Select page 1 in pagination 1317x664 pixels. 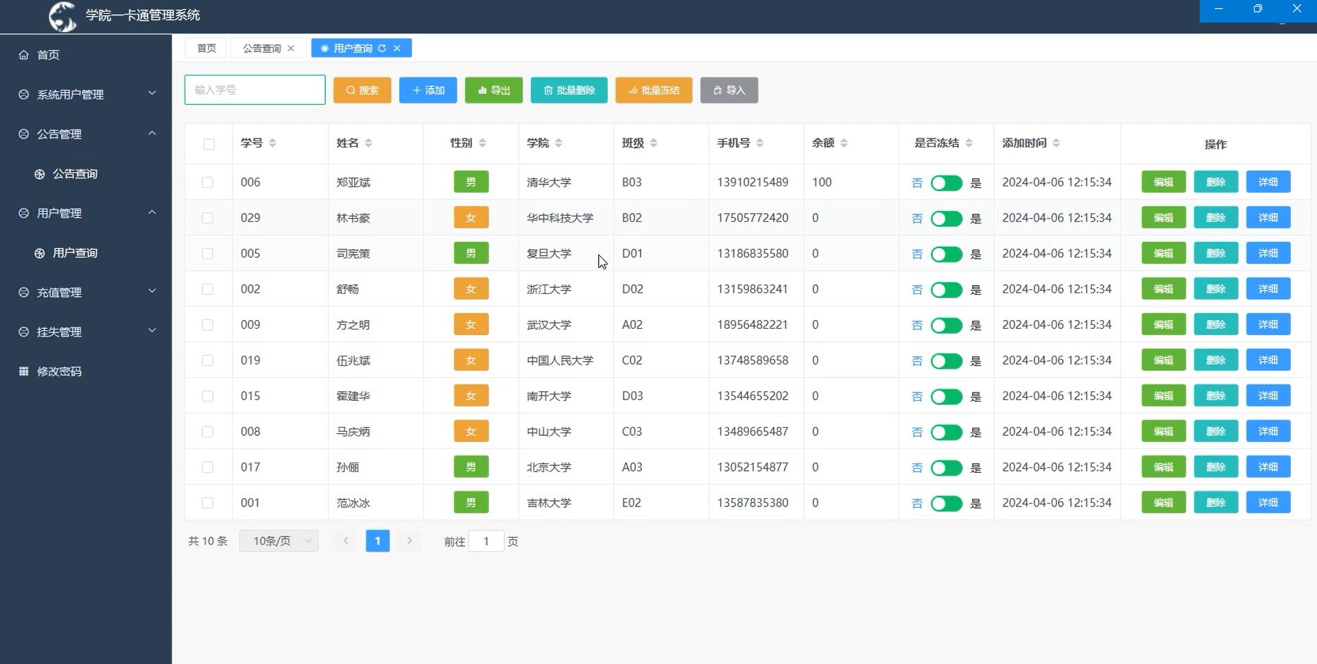[x=378, y=541]
